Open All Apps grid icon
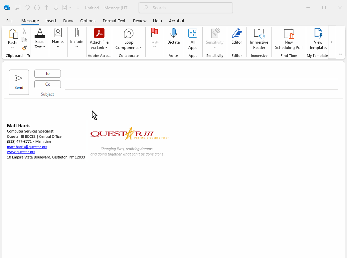This screenshot has height=258, width=347. [193, 33]
